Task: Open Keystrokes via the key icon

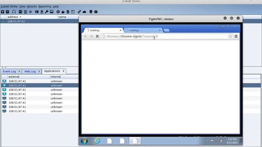Action: (47, 12)
